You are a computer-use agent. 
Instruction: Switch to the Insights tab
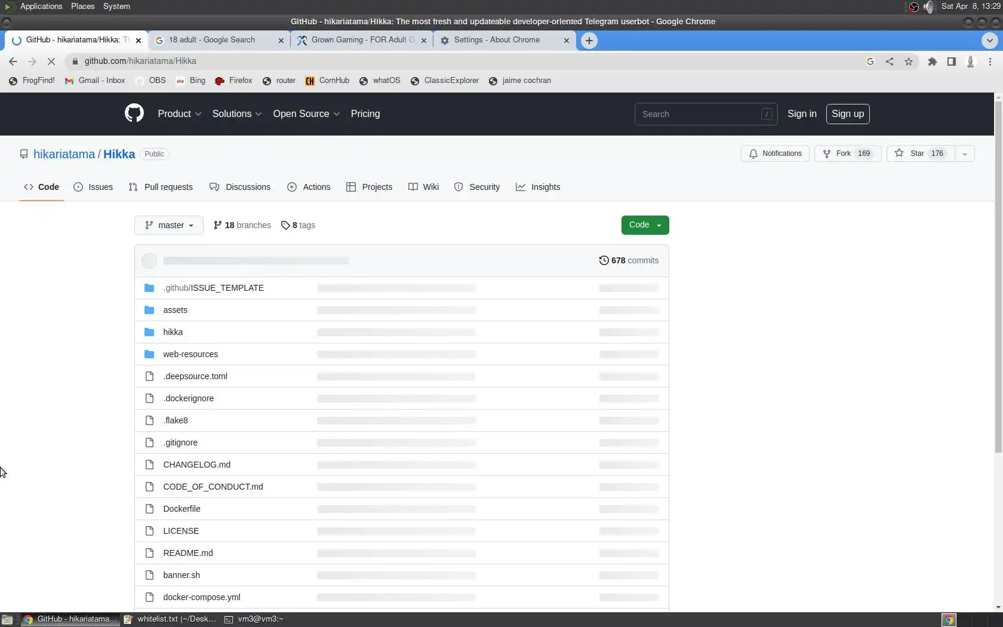pyautogui.click(x=538, y=187)
